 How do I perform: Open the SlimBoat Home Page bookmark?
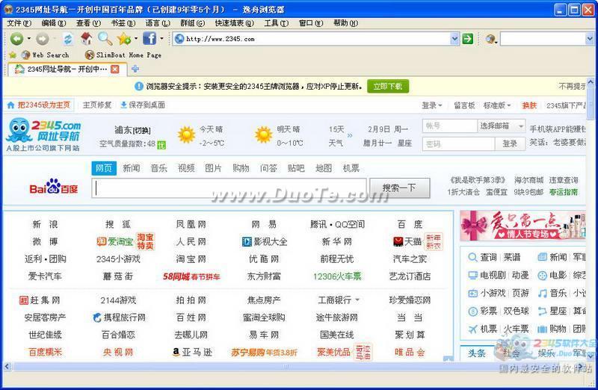pyautogui.click(x=123, y=55)
